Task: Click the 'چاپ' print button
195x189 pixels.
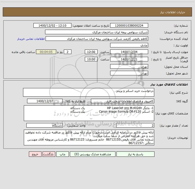Action: click(63, 154)
